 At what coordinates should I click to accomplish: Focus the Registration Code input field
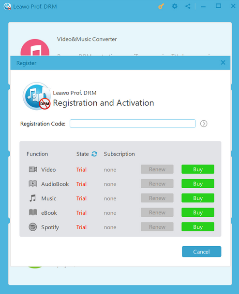(x=133, y=124)
